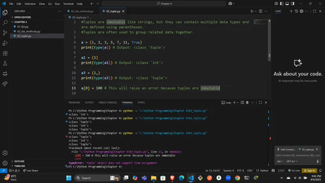Open the Accounts menu in the activity bar
325x183 pixels.
tap(5, 153)
